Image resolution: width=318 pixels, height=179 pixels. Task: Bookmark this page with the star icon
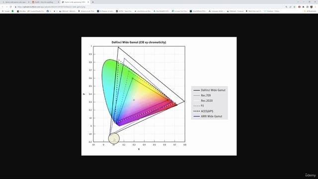point(295,7)
